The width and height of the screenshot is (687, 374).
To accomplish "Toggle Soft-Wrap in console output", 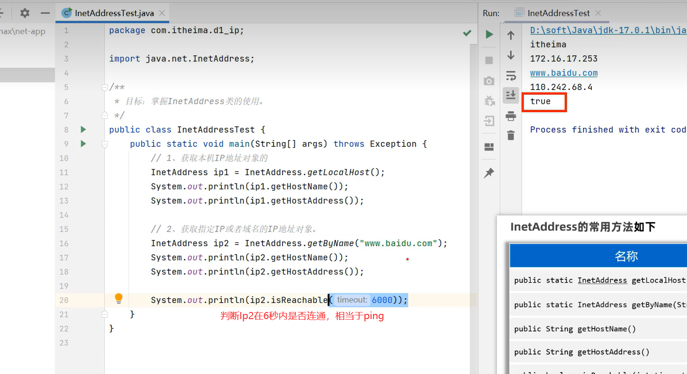I will (x=511, y=76).
